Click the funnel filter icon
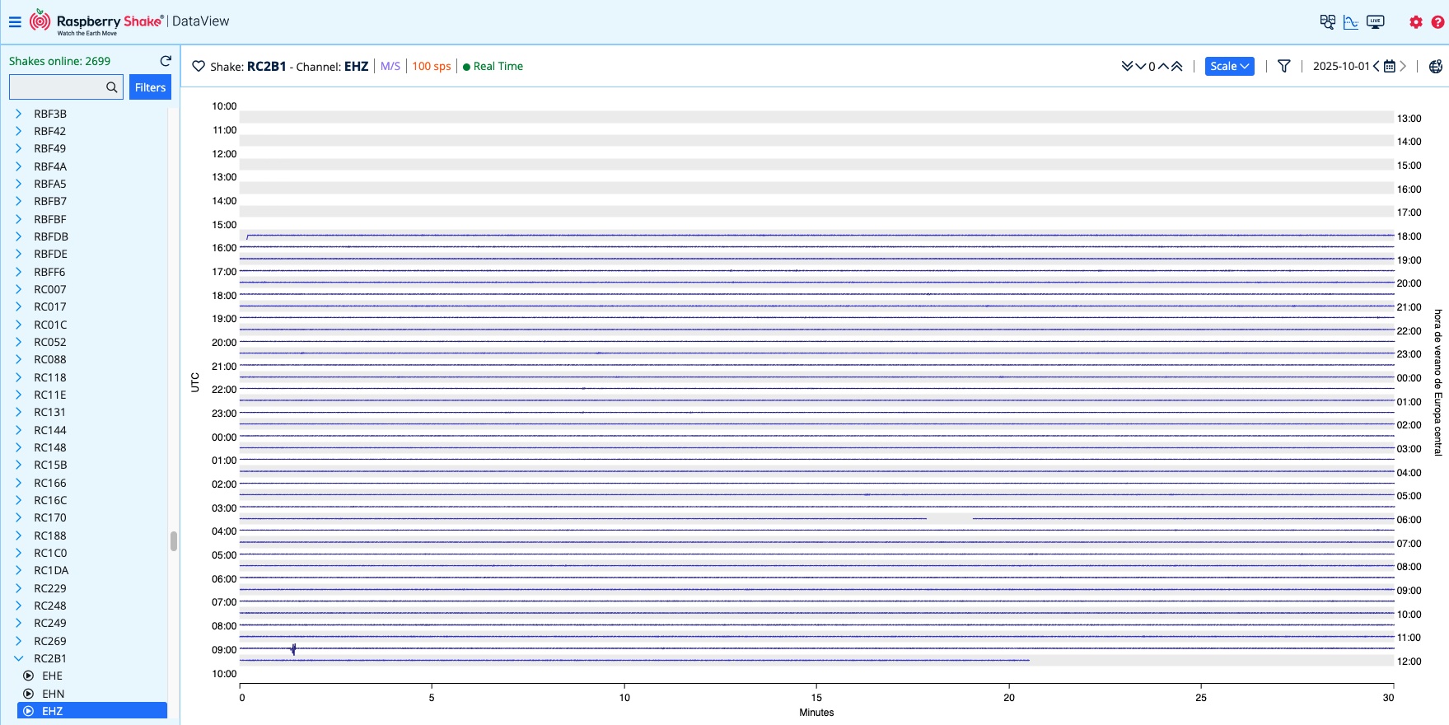The width and height of the screenshot is (1449, 725). [x=1283, y=67]
